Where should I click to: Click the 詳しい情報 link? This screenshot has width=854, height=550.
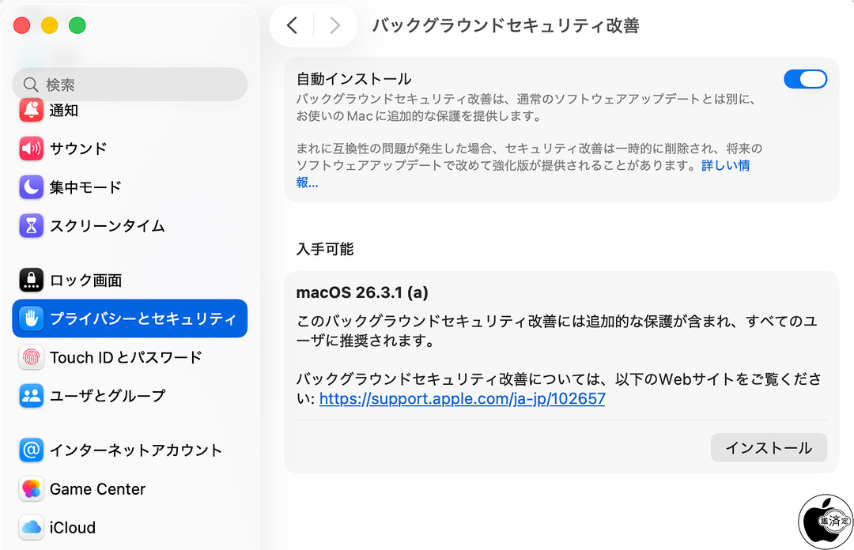coord(725,166)
